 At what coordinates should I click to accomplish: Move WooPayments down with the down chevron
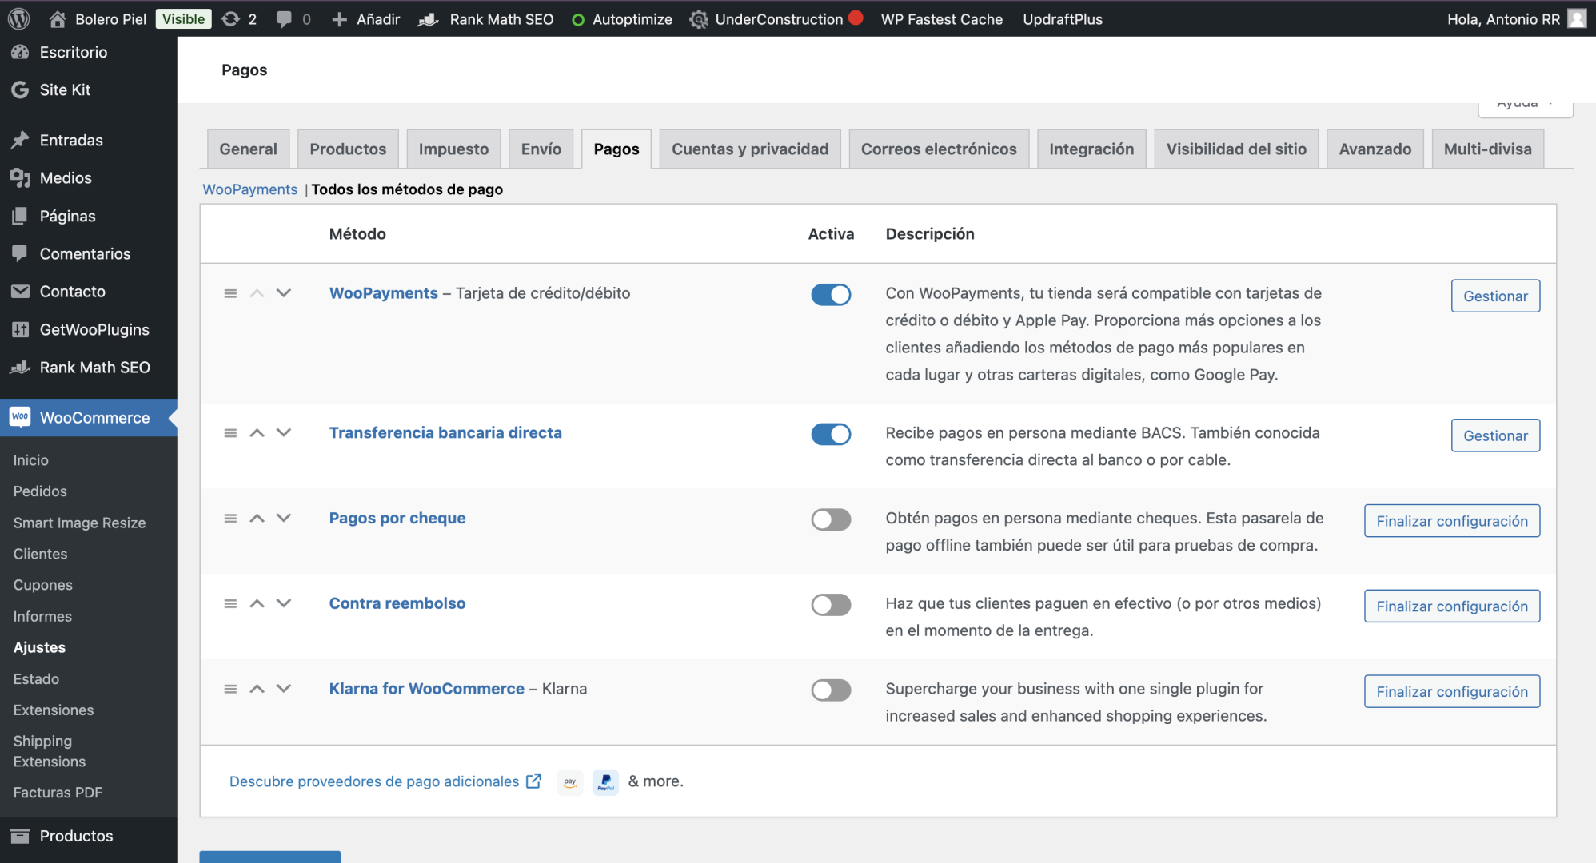(284, 293)
